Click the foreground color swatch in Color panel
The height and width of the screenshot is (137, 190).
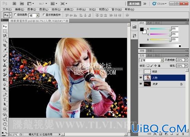click(142, 29)
